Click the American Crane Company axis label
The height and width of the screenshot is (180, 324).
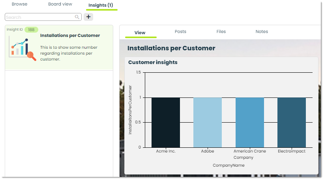250,154
